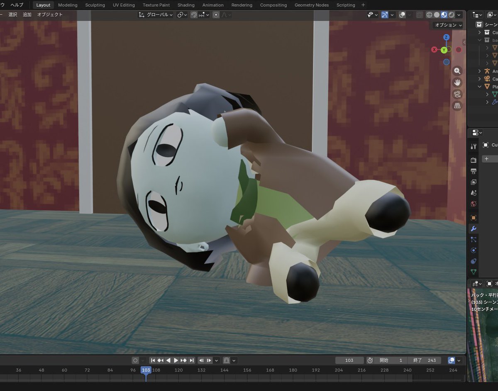Open the オプション dropdown in the viewport
This screenshot has width=498, height=391.
tap(448, 25)
